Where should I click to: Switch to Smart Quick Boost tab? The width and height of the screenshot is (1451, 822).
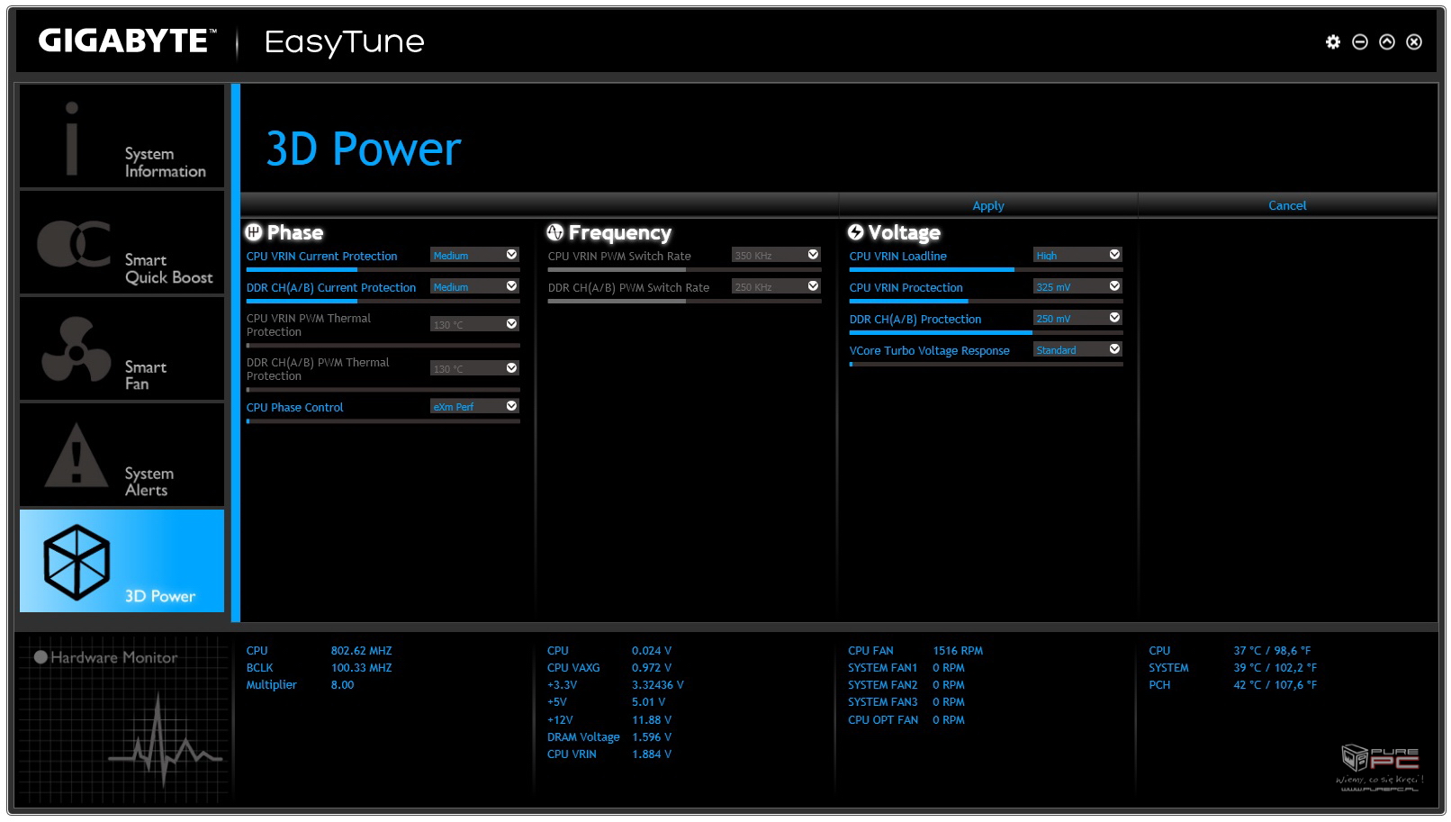122,242
